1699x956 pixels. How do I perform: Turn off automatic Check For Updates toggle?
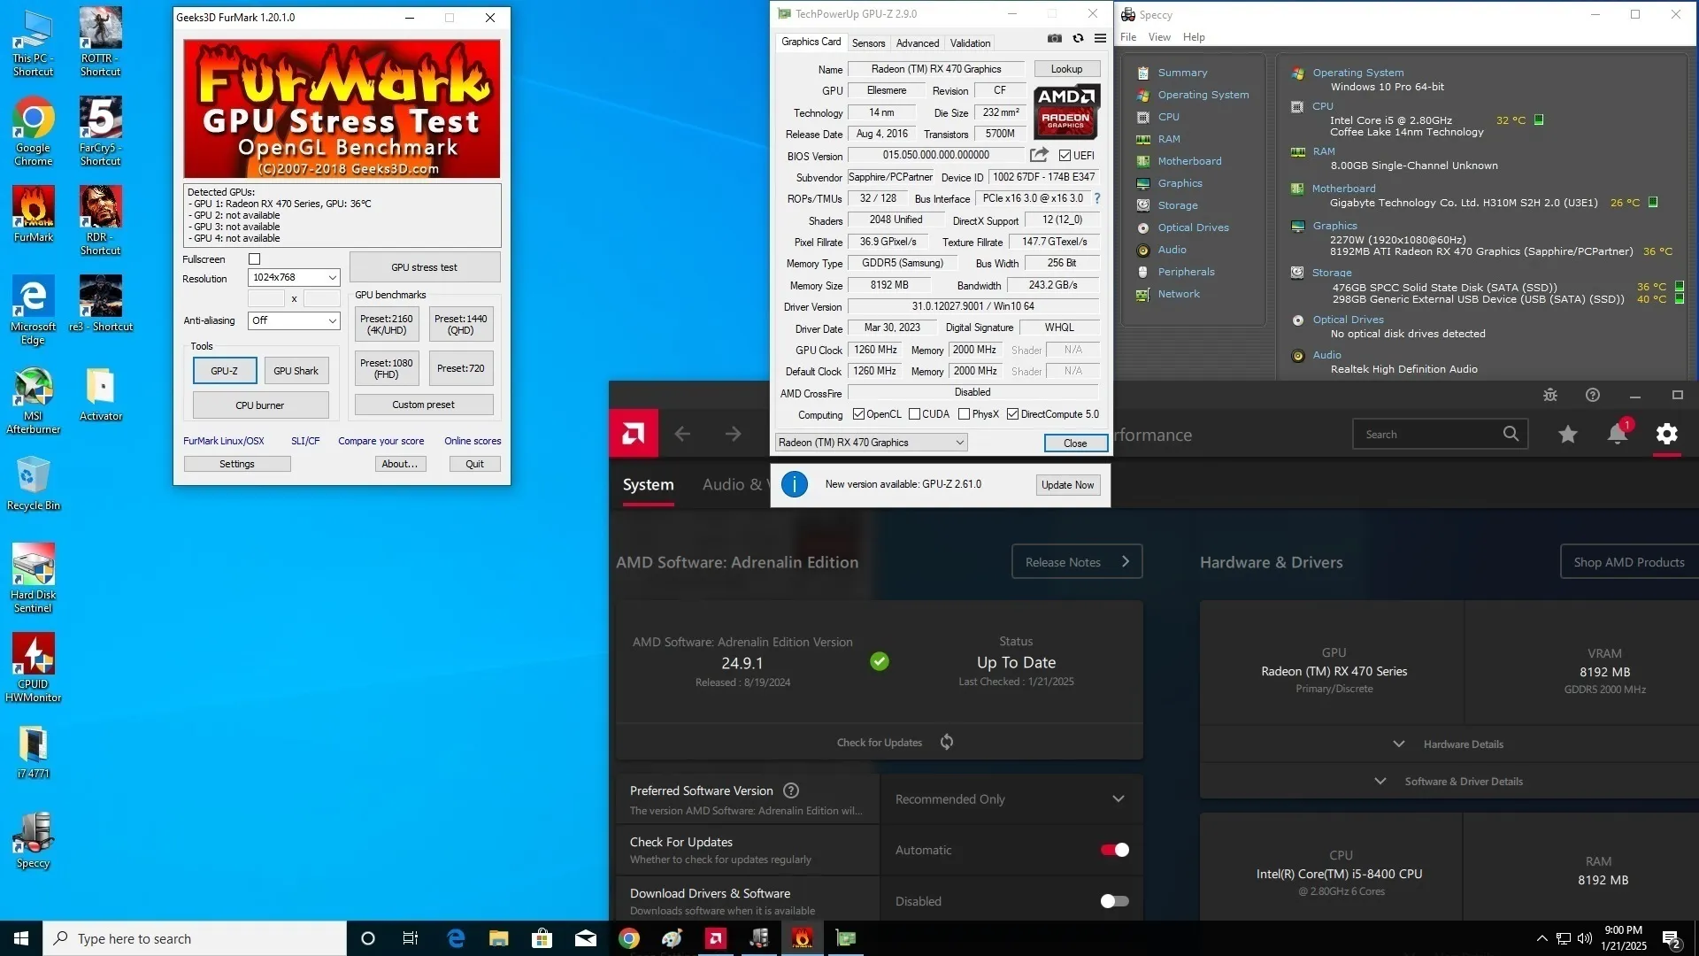pyautogui.click(x=1114, y=850)
